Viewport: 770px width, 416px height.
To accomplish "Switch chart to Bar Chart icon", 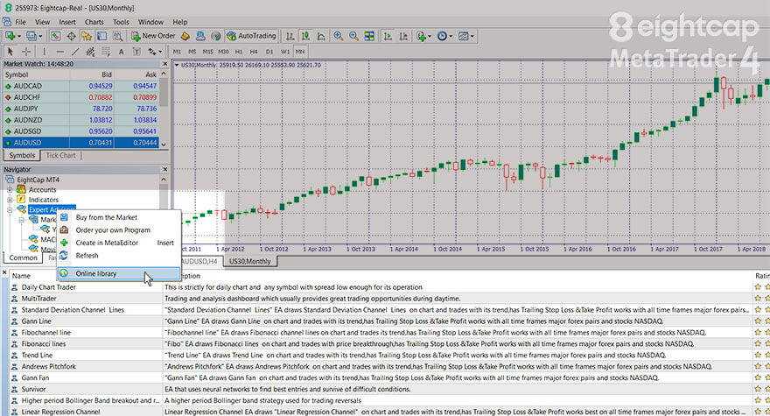I will point(290,36).
